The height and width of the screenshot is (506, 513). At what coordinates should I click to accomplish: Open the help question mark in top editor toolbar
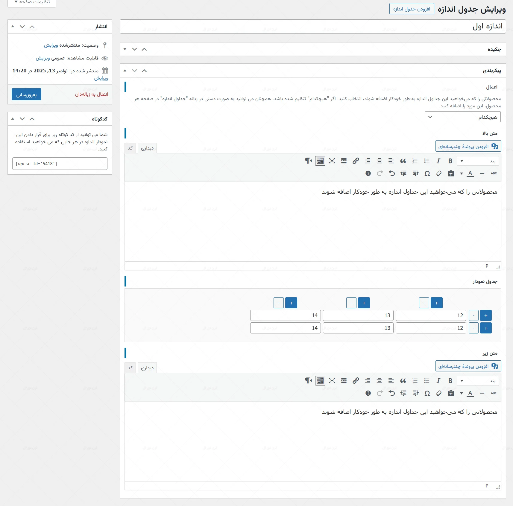tap(368, 173)
